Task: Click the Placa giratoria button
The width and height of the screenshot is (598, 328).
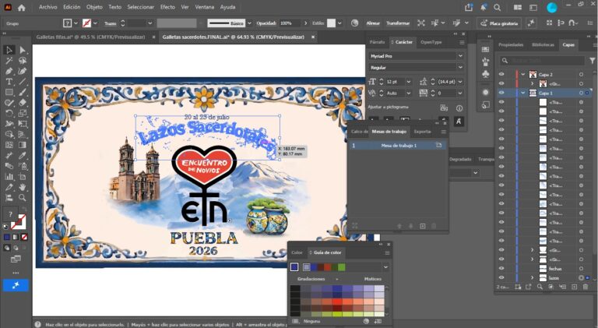Action: (x=500, y=23)
